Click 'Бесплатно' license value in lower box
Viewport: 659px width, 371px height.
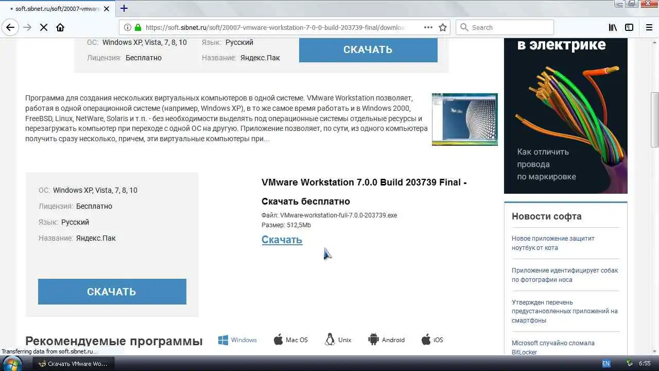point(94,206)
